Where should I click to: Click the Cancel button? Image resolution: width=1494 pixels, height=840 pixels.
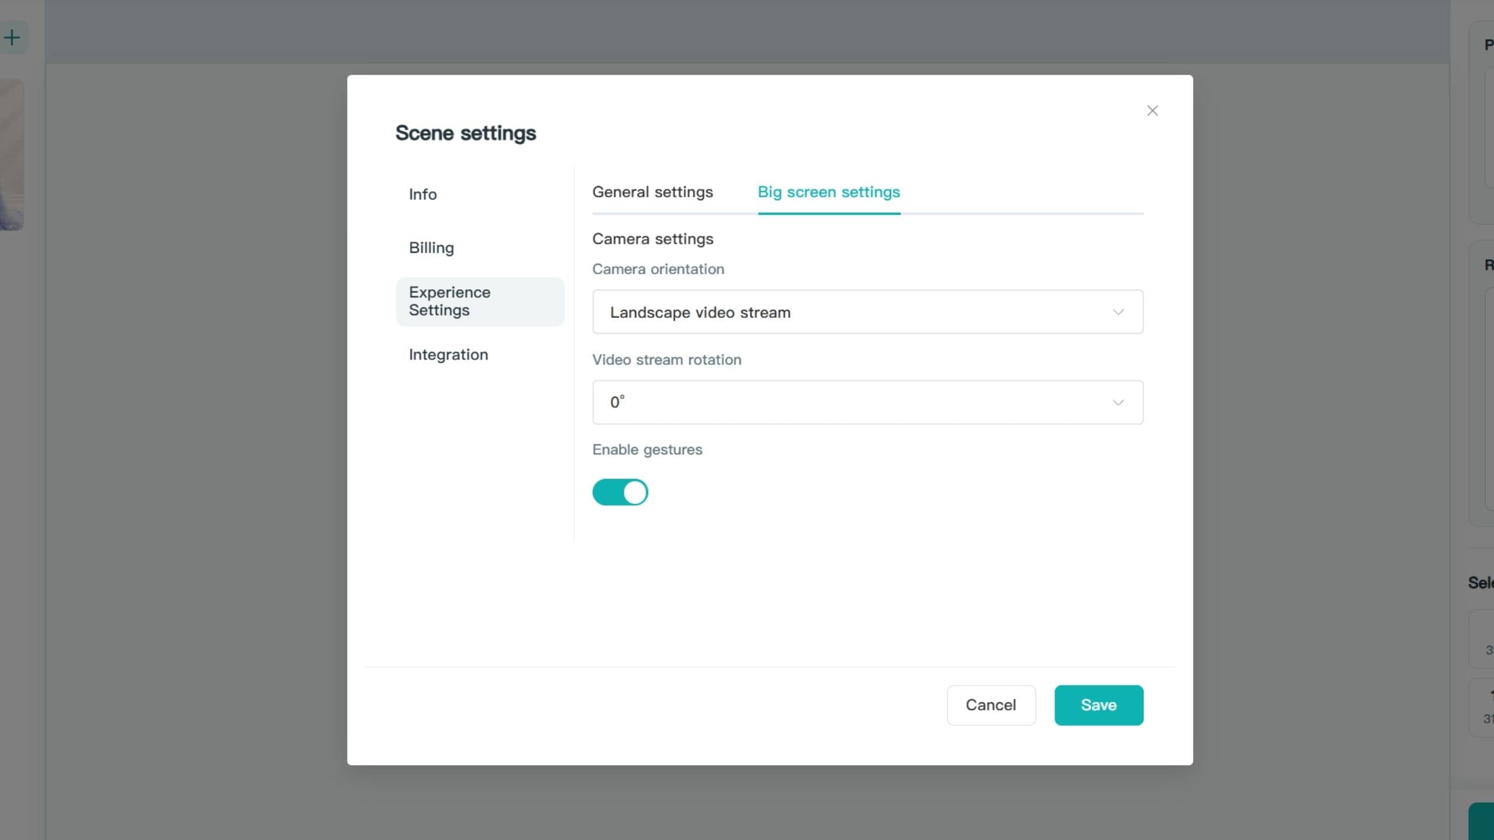point(991,705)
